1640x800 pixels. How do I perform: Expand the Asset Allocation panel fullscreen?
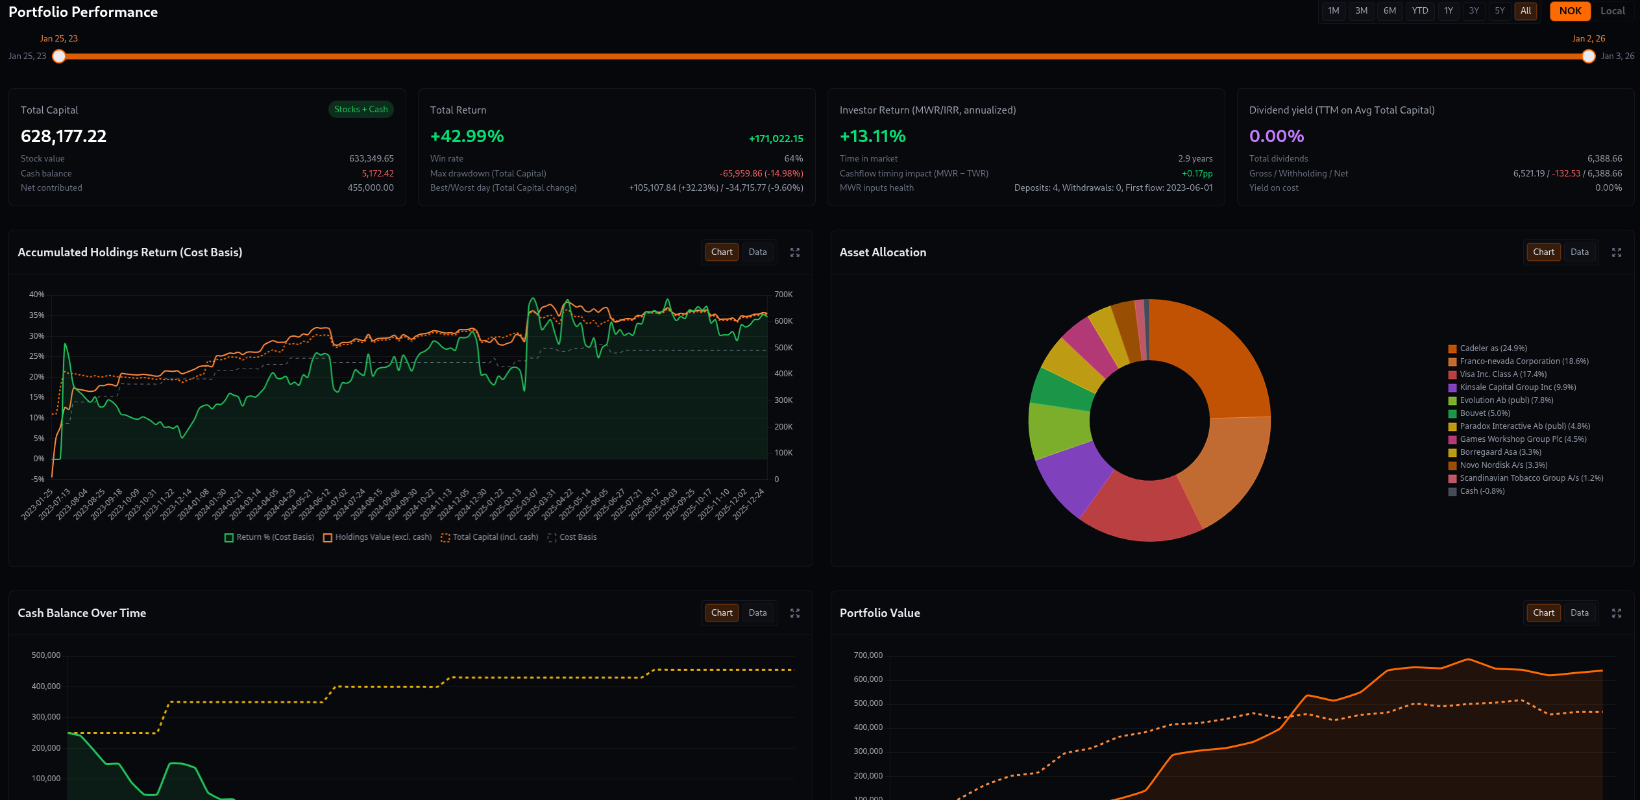coord(1616,252)
